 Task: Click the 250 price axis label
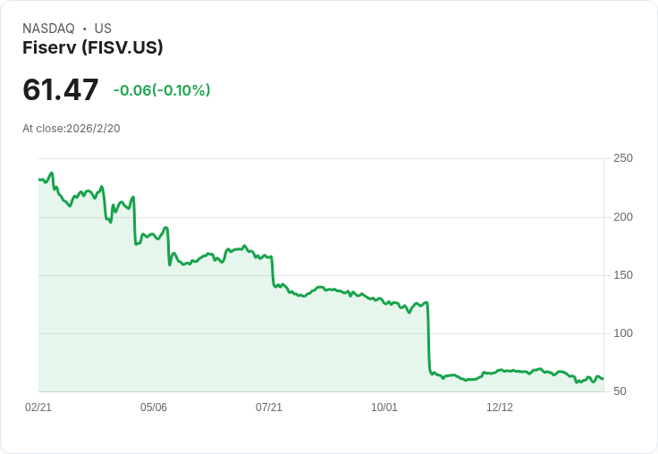point(623,158)
